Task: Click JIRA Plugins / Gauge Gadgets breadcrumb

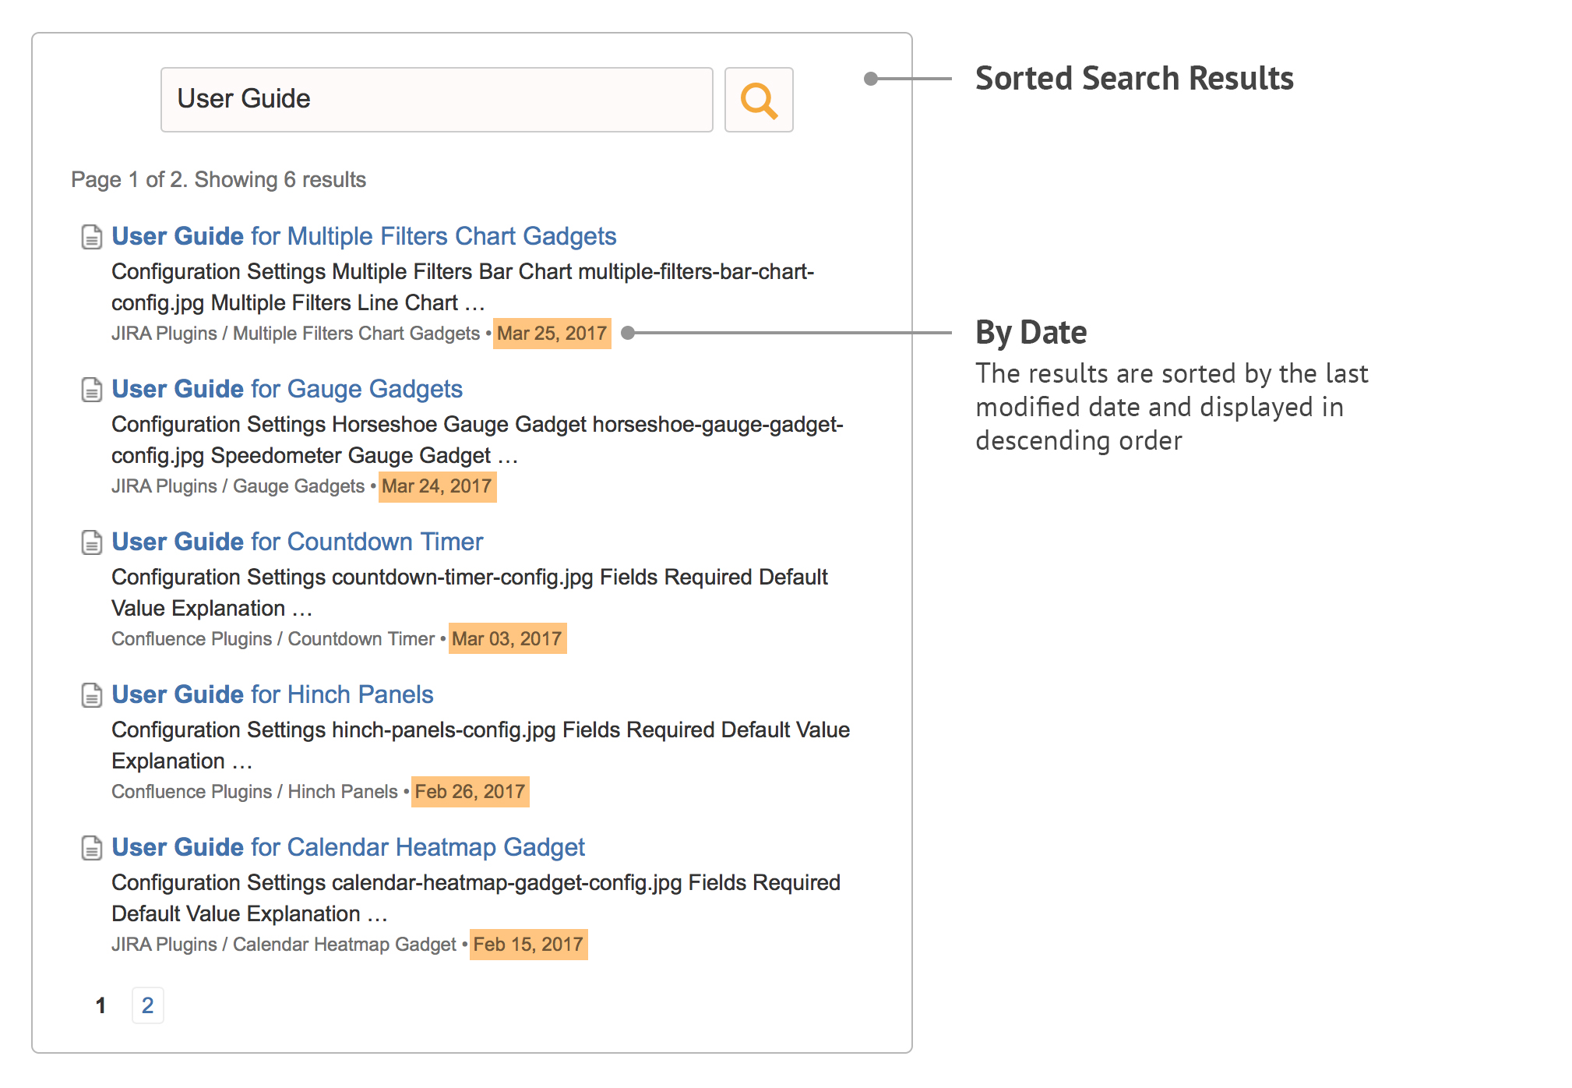Action: 238,486
